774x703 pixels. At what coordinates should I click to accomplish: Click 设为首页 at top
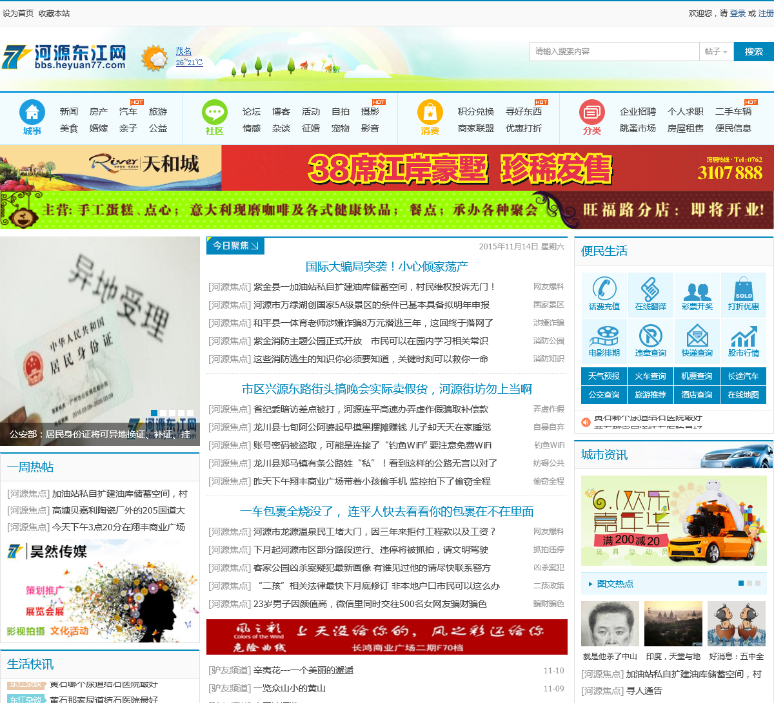(18, 13)
